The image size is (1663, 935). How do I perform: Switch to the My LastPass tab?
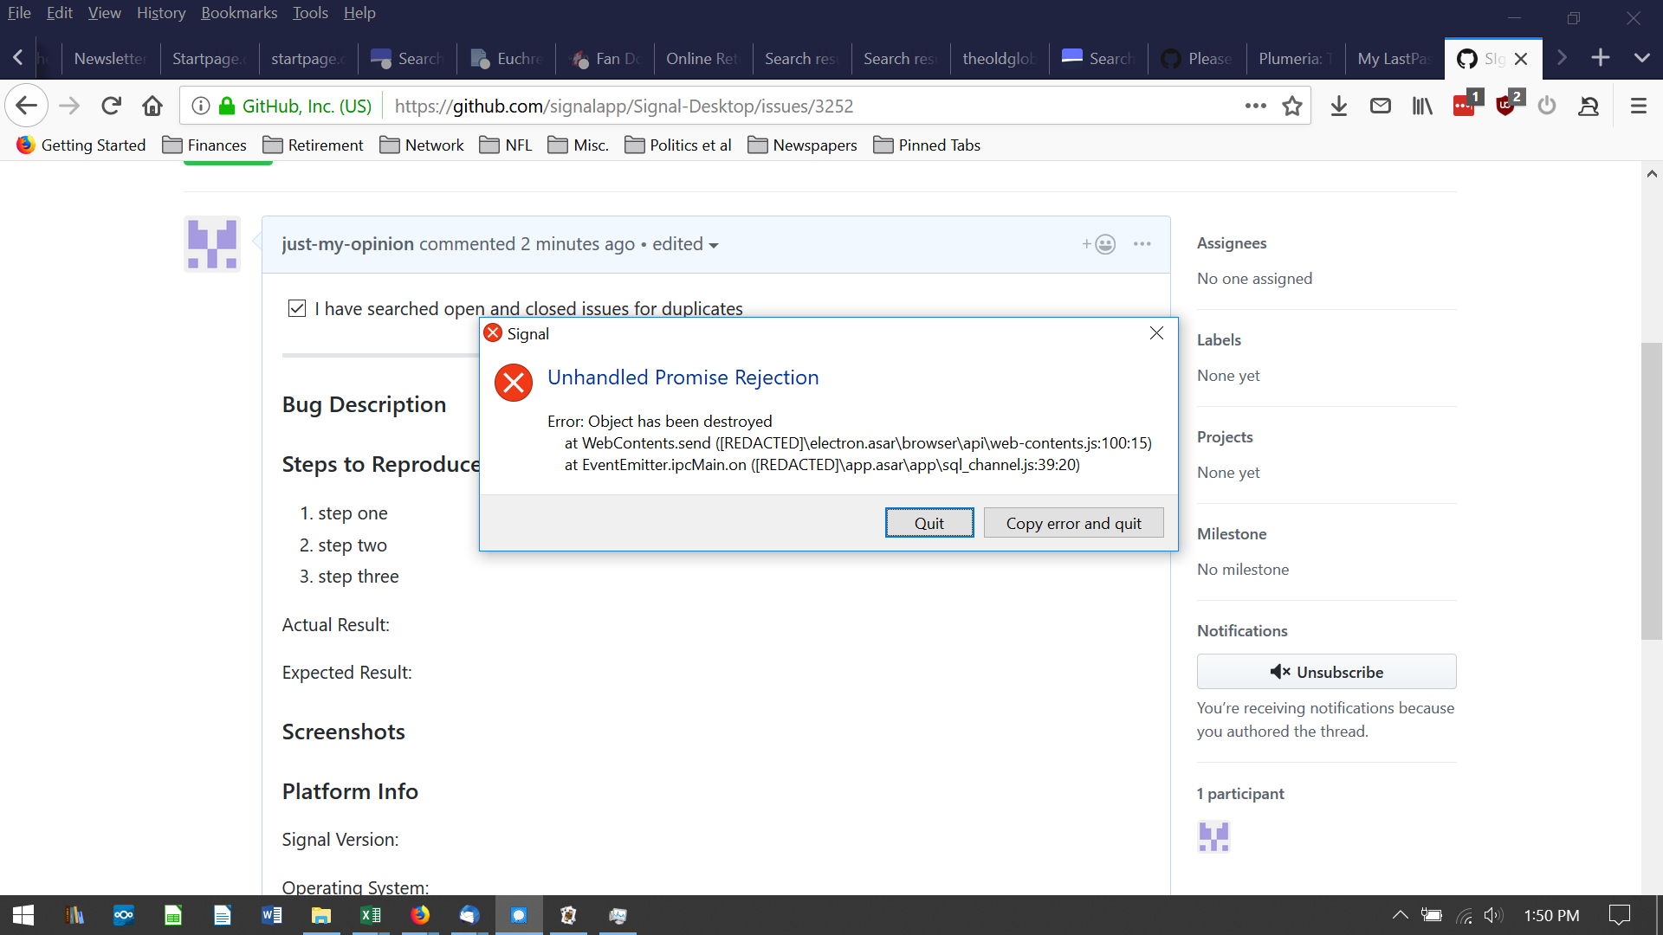[1394, 58]
